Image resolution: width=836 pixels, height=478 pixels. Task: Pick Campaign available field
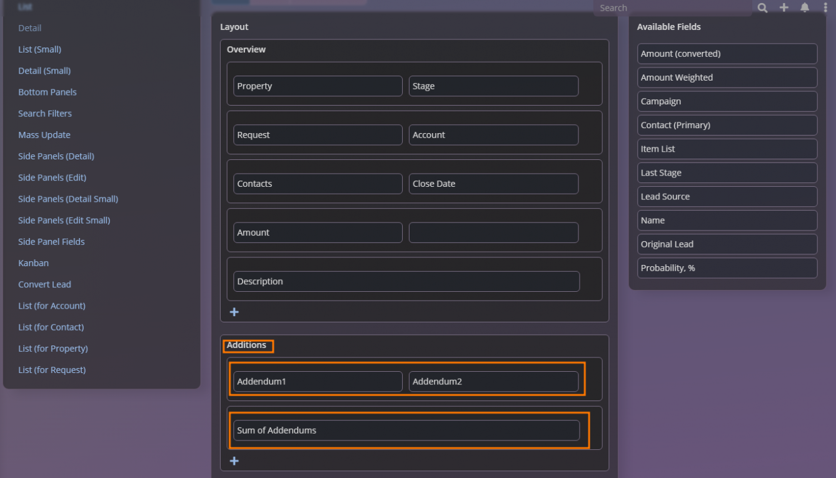(727, 101)
